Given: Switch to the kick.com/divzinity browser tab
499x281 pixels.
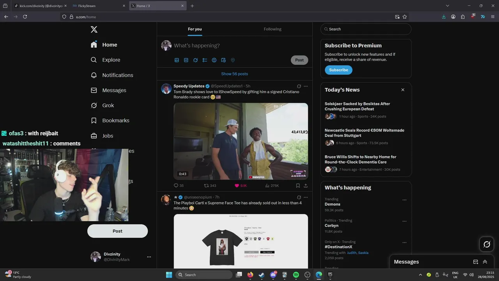Looking at the screenshot, I should pyautogui.click(x=40, y=6).
